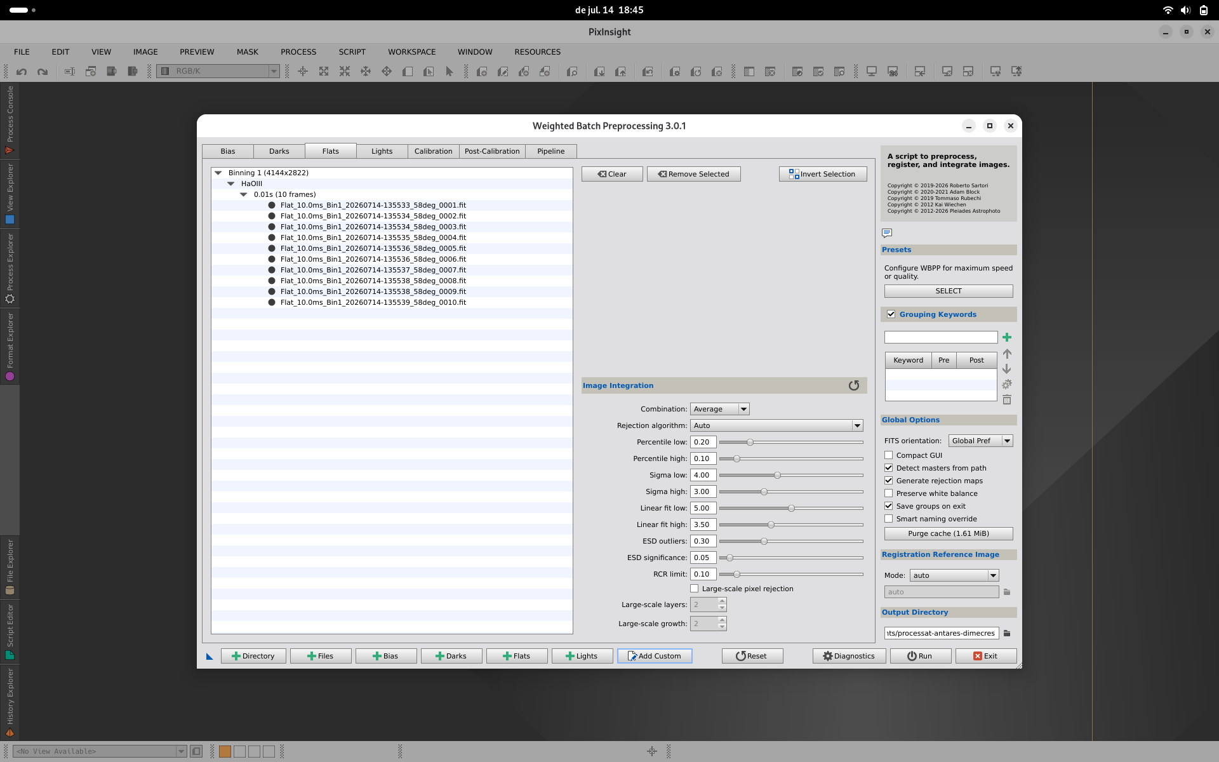Toggle the Compact GUI checkbox
The height and width of the screenshot is (762, 1219).
click(889, 455)
